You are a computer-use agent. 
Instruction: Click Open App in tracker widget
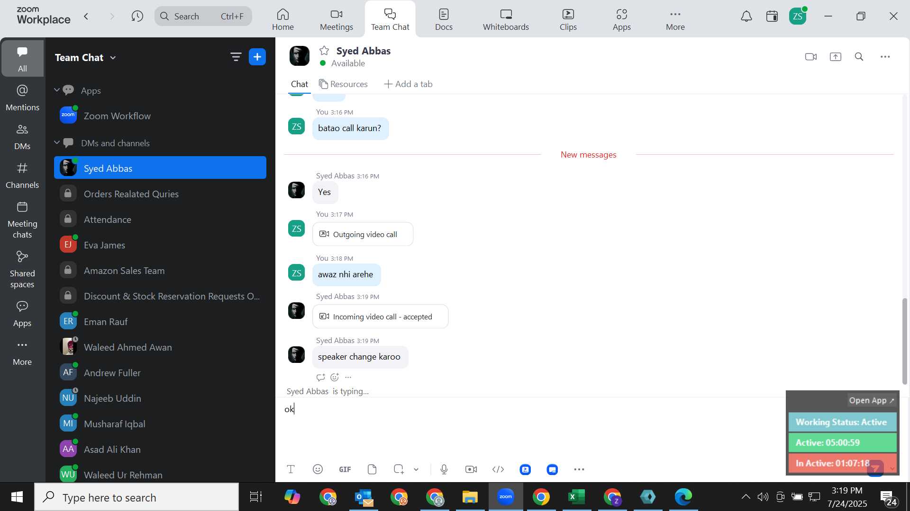pyautogui.click(x=872, y=400)
